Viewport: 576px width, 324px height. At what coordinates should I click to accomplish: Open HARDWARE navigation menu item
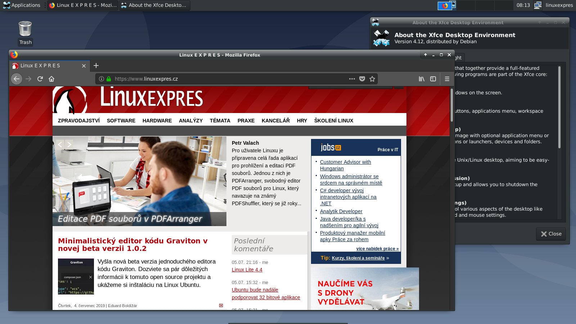[x=157, y=121]
